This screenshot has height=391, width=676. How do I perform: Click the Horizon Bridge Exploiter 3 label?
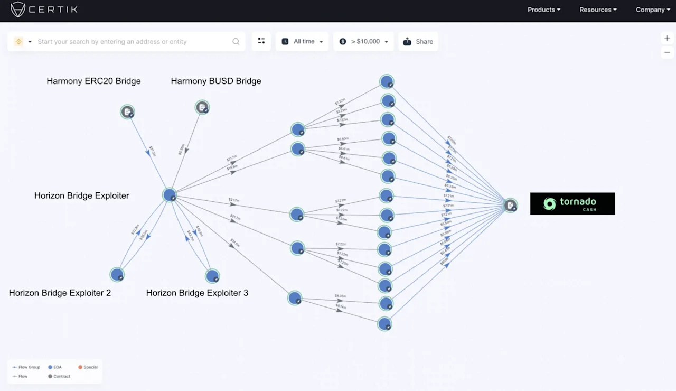(x=197, y=293)
